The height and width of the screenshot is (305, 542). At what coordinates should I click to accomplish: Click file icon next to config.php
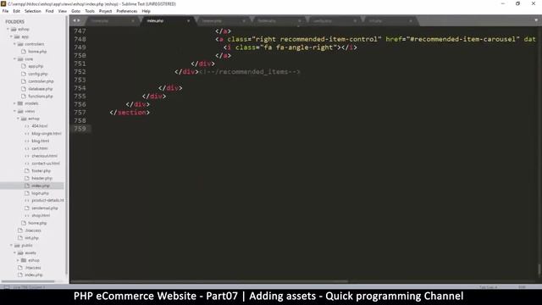(x=24, y=74)
